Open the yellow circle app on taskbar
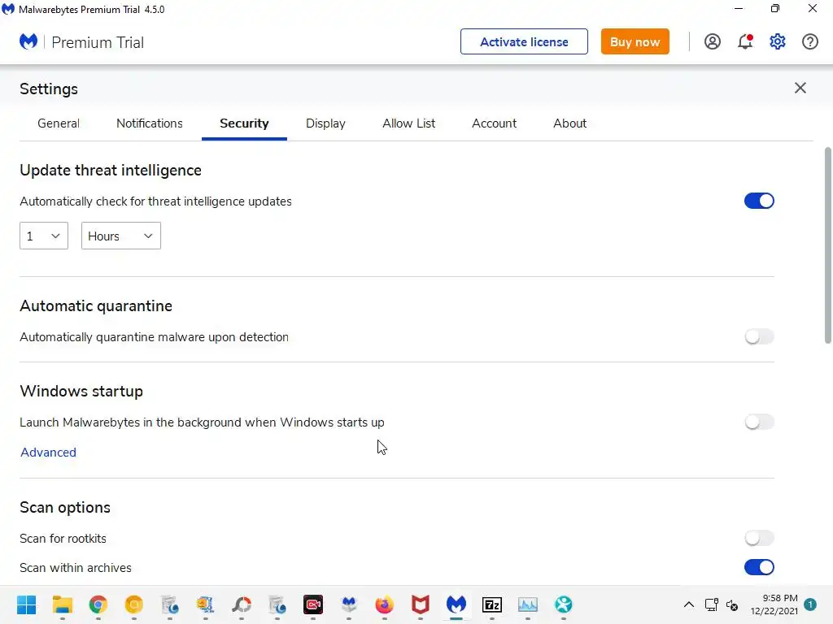Screen dimensions: 833x624 point(134,604)
